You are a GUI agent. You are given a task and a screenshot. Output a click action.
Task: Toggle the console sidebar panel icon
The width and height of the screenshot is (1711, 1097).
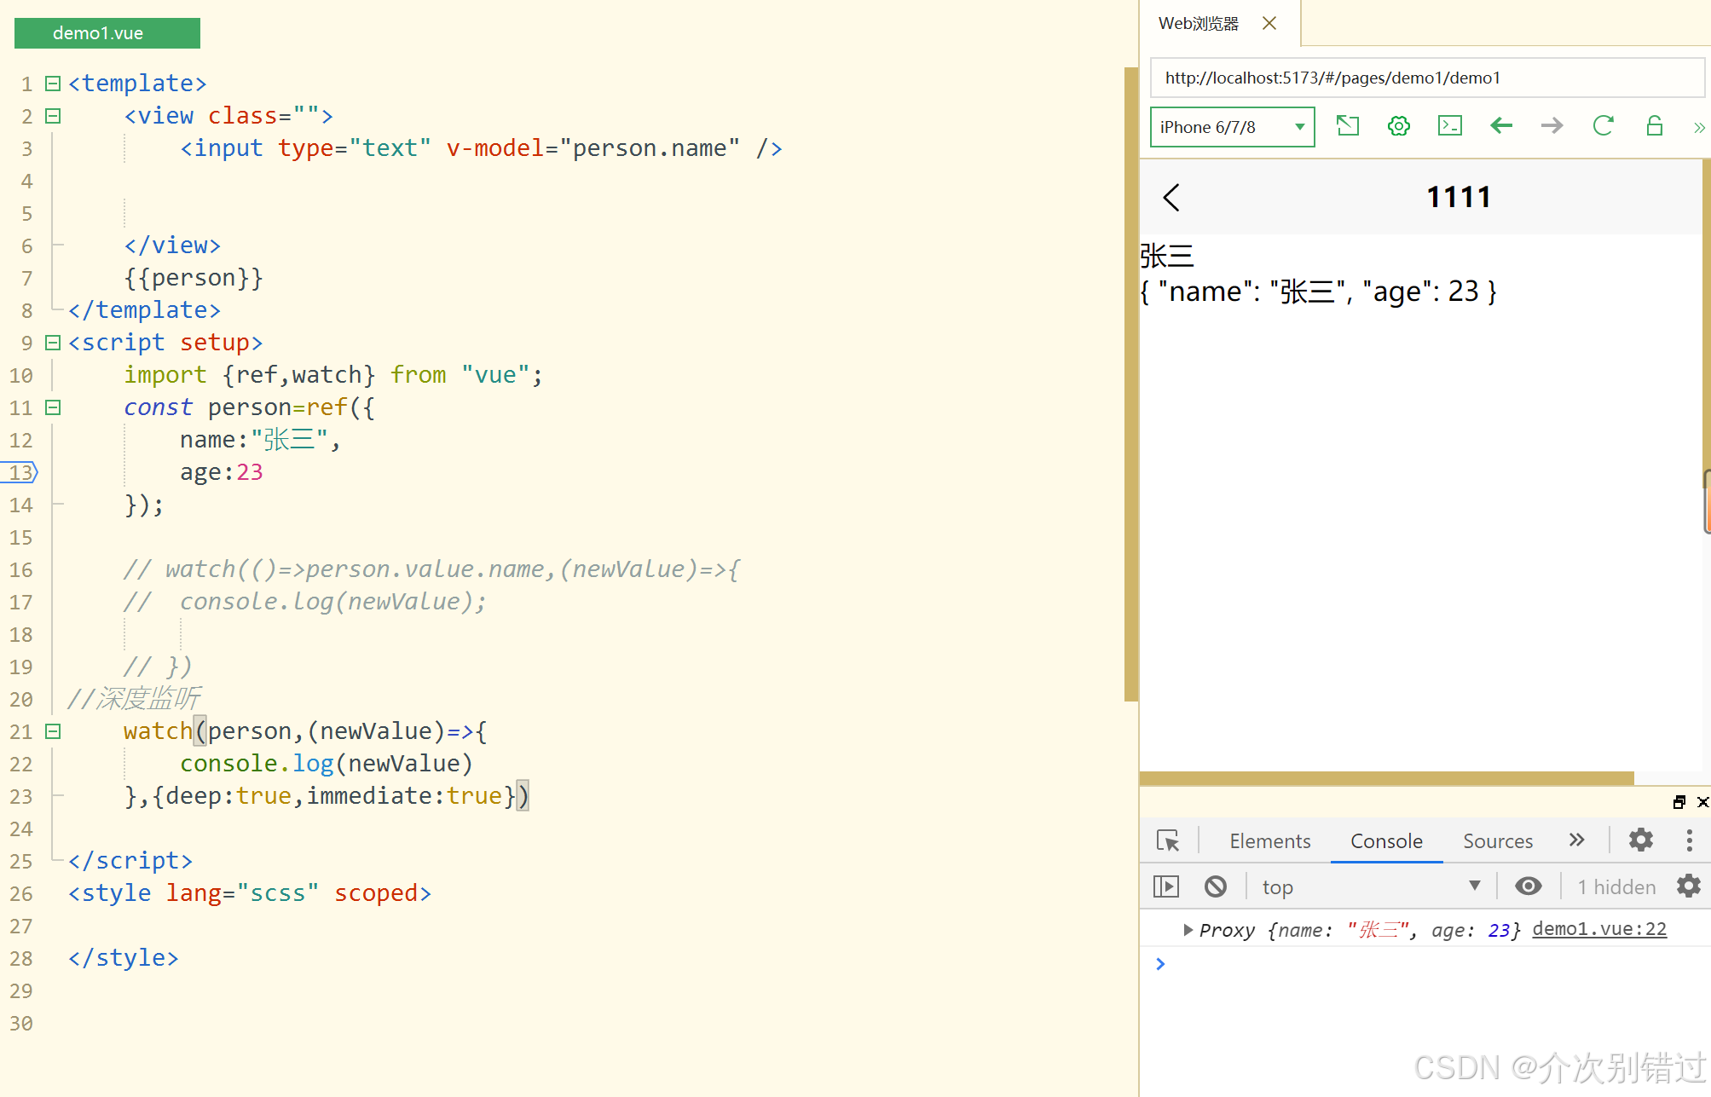click(1165, 886)
